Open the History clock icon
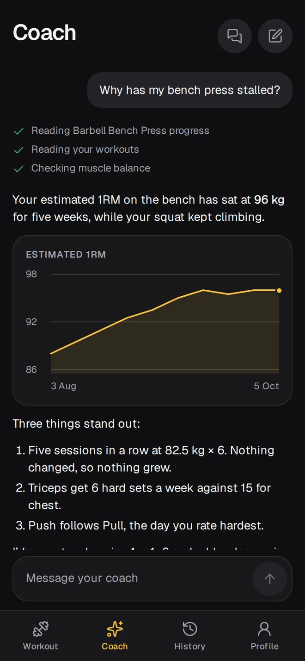The image size is (305, 661). 190,629
